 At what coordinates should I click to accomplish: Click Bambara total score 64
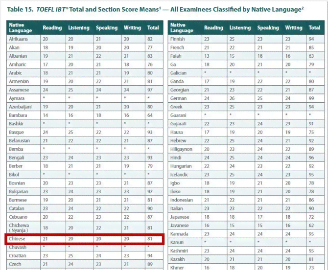click(150, 115)
